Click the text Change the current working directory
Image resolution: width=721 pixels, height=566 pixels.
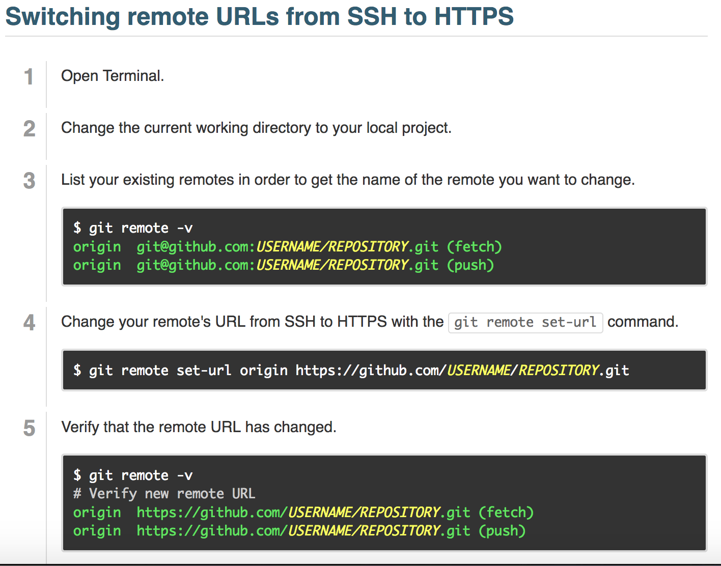pos(256,128)
